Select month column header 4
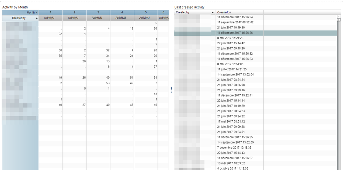 point(122,12)
